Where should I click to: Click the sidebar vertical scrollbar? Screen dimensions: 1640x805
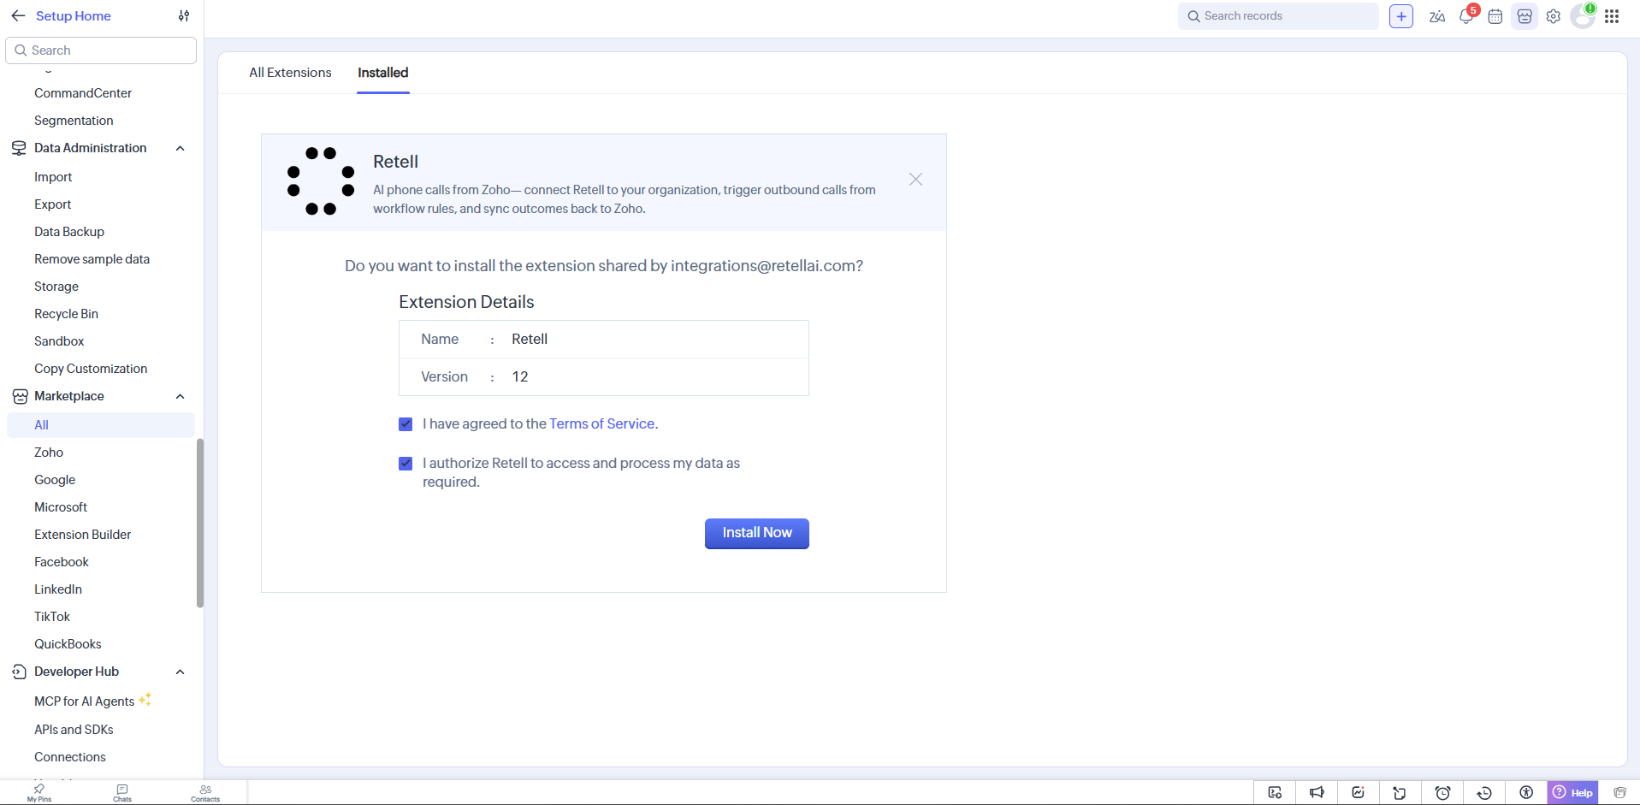(x=200, y=523)
